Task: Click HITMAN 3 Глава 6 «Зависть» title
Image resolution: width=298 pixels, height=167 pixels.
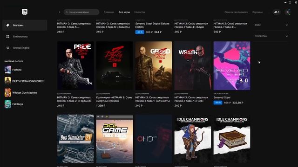Action: (113, 25)
